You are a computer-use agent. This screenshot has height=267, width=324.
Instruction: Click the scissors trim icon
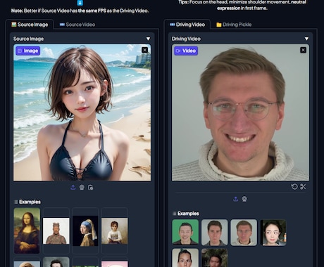(303, 187)
